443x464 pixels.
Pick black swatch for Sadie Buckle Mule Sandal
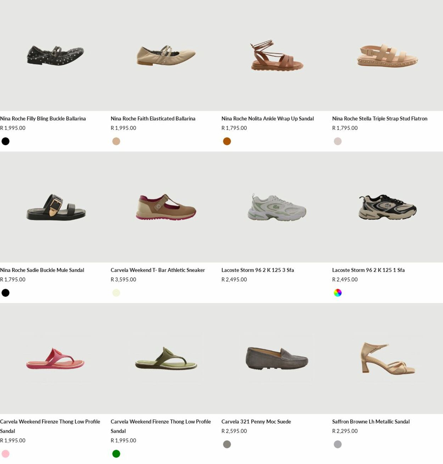(6, 293)
